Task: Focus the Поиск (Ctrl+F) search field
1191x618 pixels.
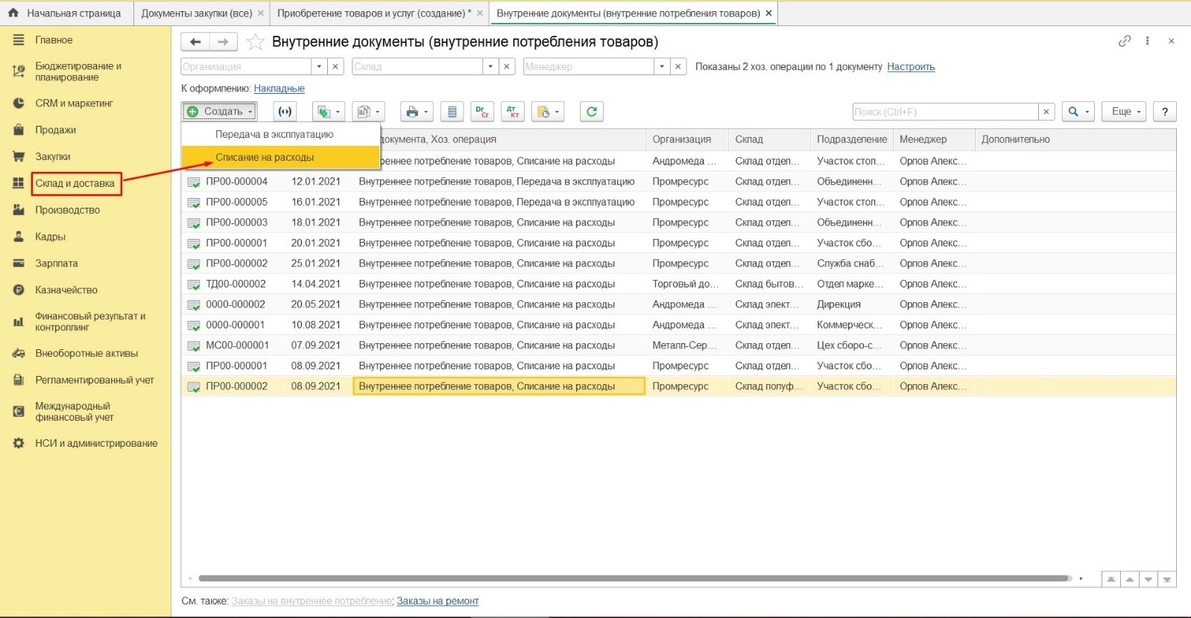Action: pyautogui.click(x=945, y=112)
